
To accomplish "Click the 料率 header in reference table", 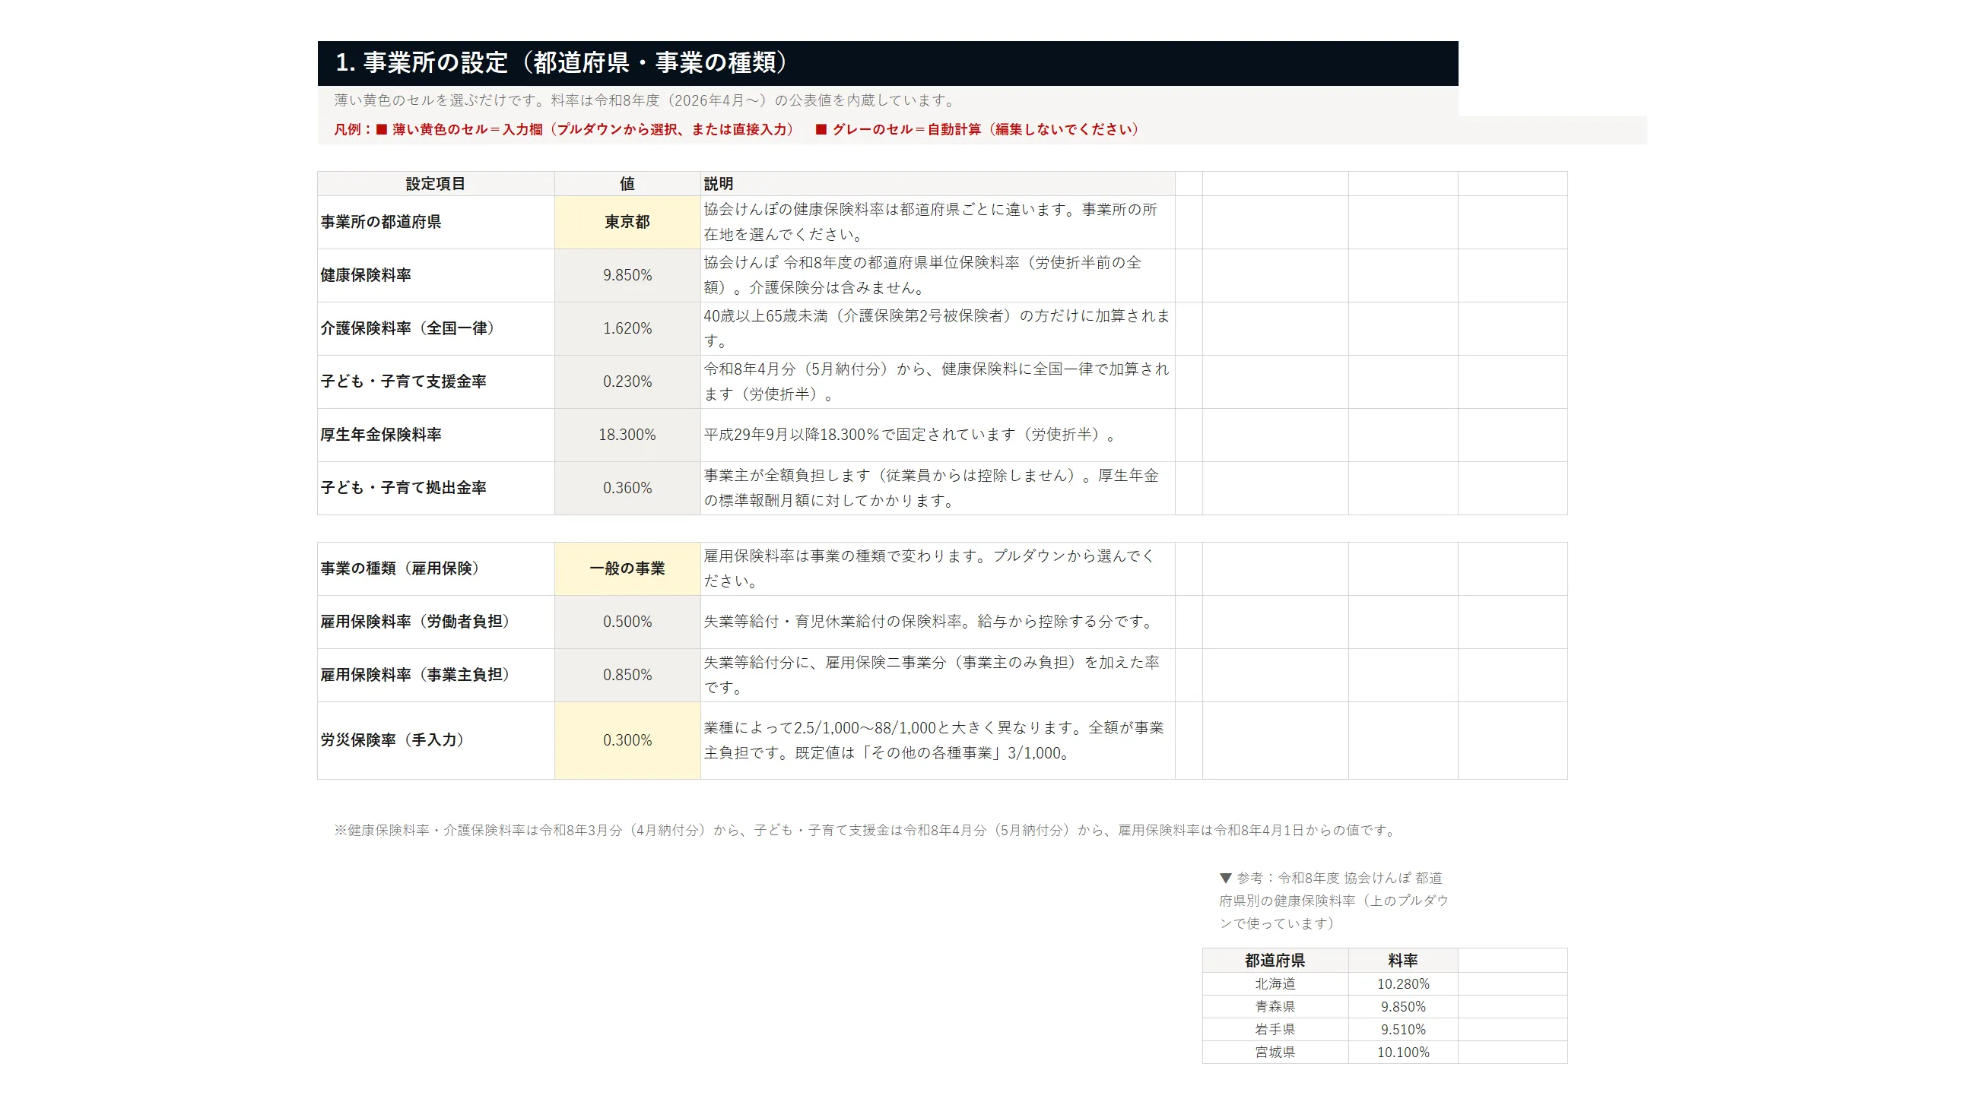I will click(1403, 960).
